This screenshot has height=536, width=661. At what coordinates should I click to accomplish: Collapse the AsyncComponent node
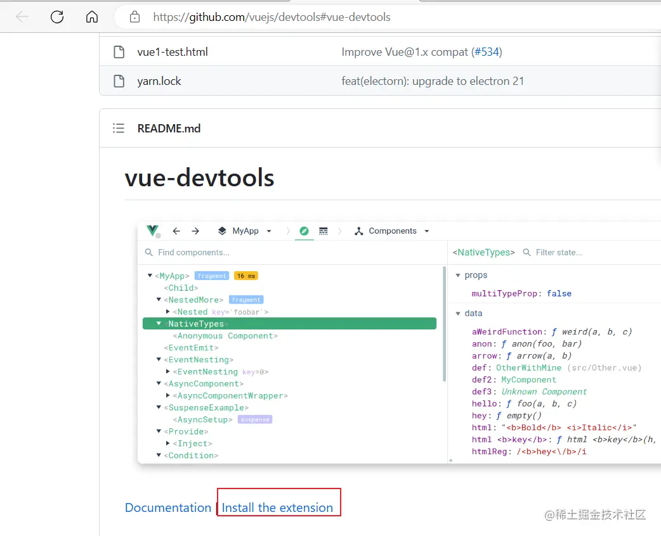coord(159,383)
